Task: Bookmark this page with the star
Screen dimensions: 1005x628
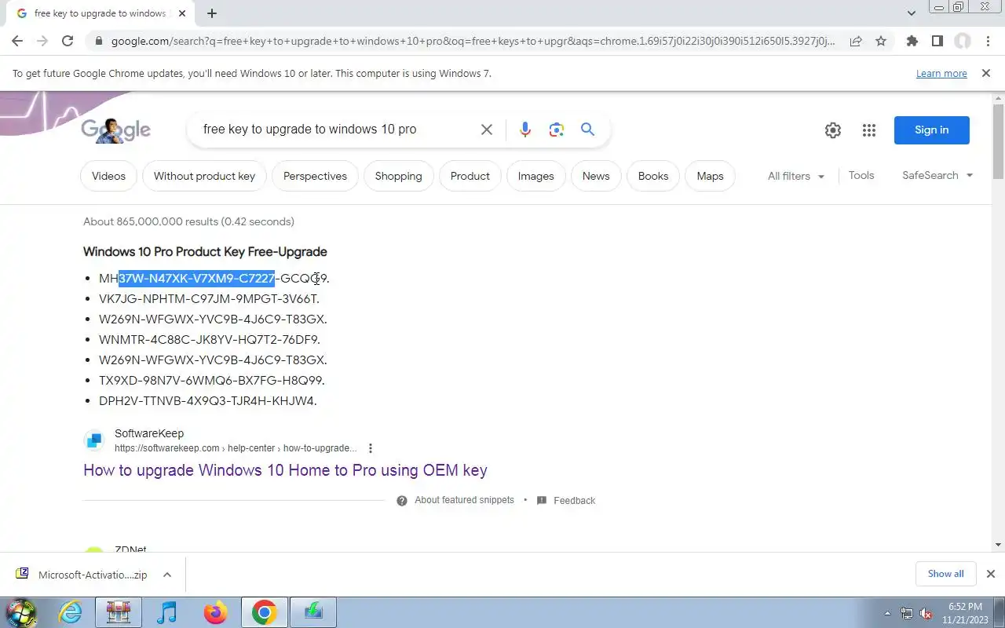Action: (x=881, y=41)
